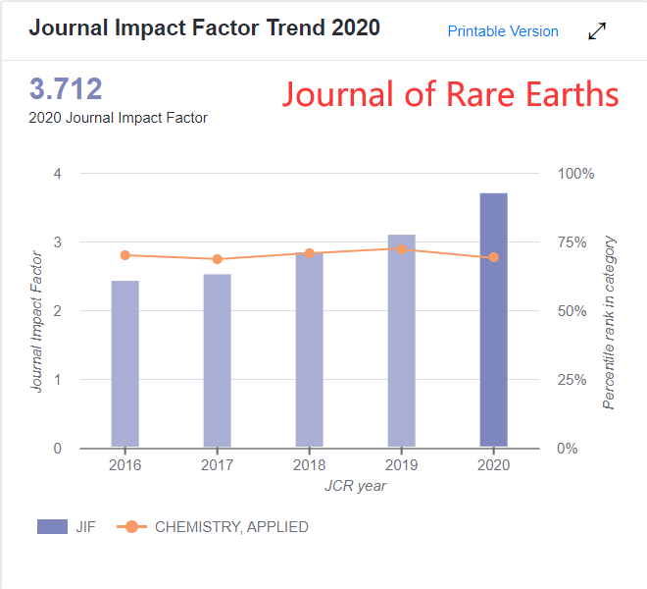Click the dark 2020 JIF bar
Screen dimensions: 647x589
tap(493, 320)
